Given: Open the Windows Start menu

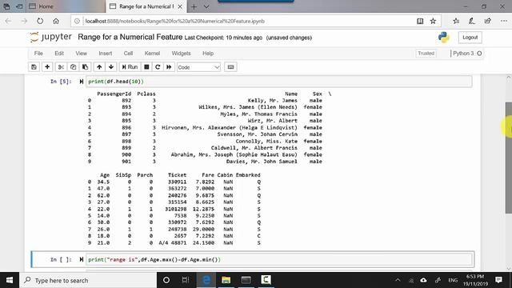Looking at the screenshot, I should [10, 280].
